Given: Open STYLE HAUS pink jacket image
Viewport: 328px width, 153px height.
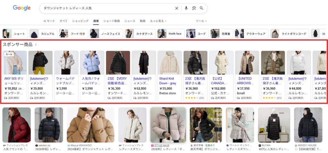Looking at the screenshot, I should (x=168, y=125).
